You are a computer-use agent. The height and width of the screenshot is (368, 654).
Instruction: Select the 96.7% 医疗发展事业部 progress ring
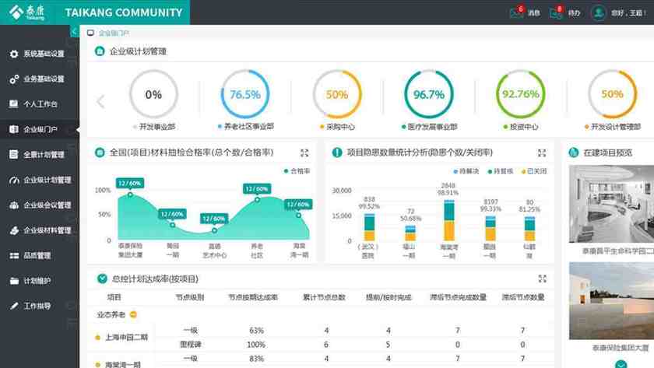(429, 95)
